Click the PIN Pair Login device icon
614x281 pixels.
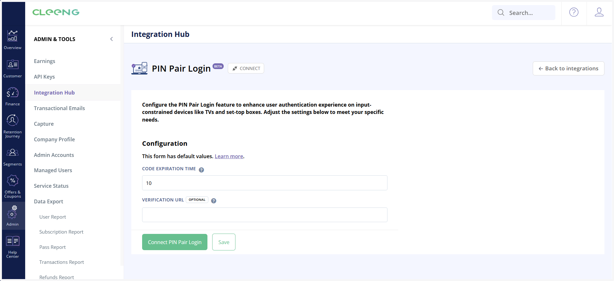(140, 68)
